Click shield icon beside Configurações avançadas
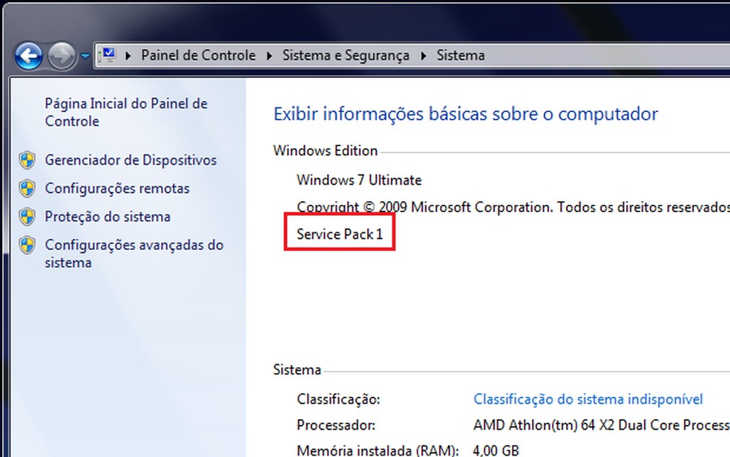Screen dimensions: 730x457 click(x=27, y=245)
